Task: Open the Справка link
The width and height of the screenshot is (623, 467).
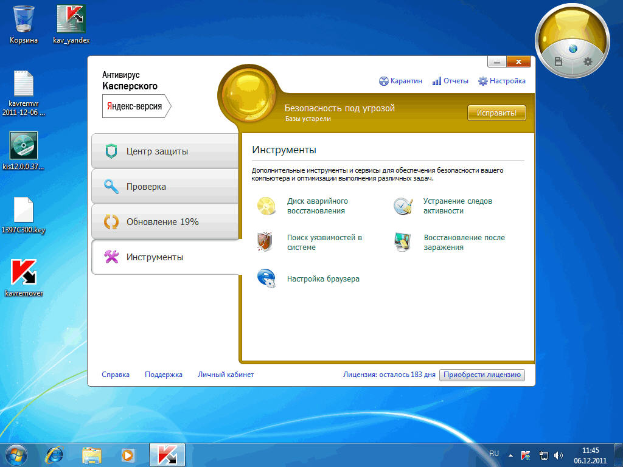Action: pyautogui.click(x=116, y=375)
